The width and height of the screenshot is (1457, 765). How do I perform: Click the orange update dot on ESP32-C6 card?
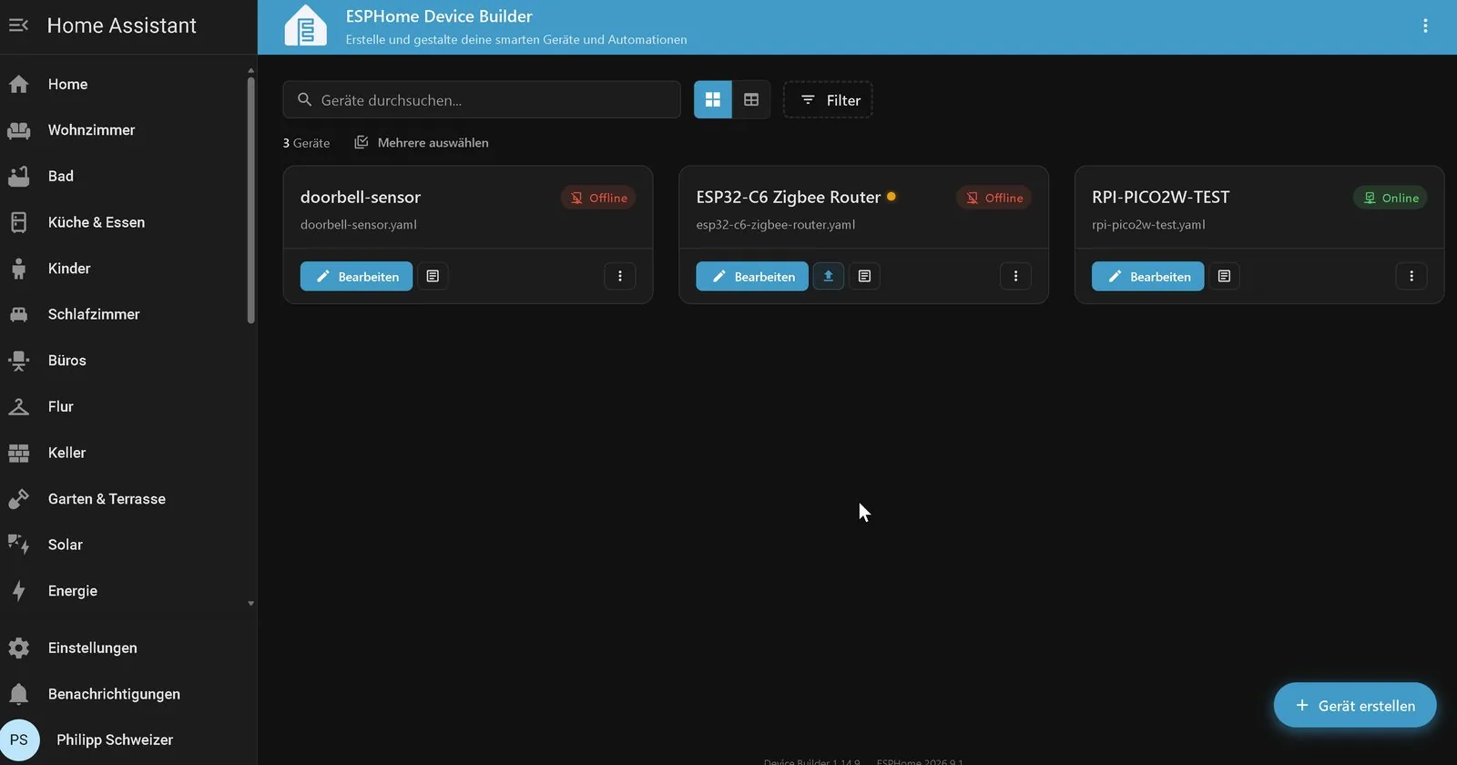(x=892, y=196)
